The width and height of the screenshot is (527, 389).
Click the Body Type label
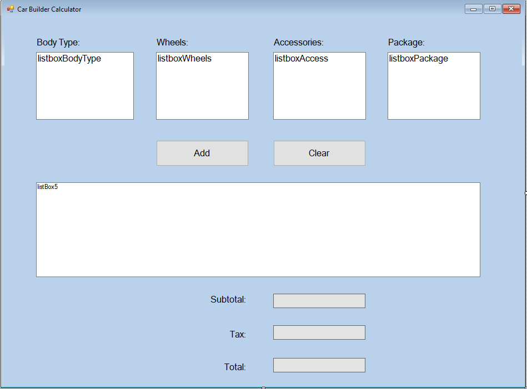58,42
